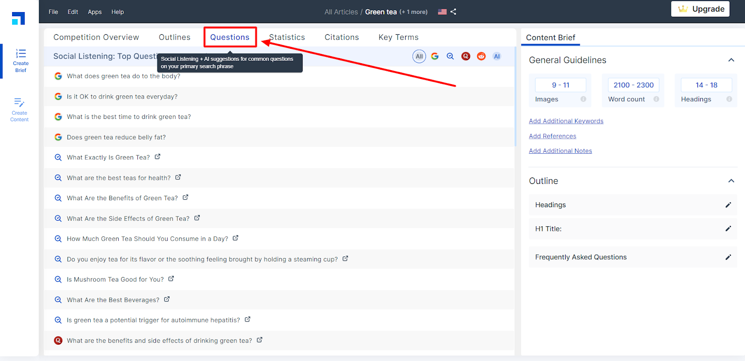
Task: Click the app logo in the sidebar
Action: pyautogui.click(x=19, y=18)
